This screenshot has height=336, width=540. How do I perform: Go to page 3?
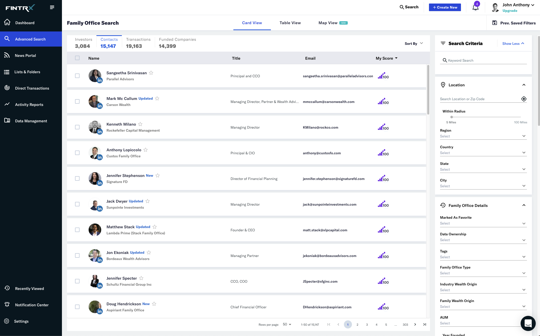367,324
